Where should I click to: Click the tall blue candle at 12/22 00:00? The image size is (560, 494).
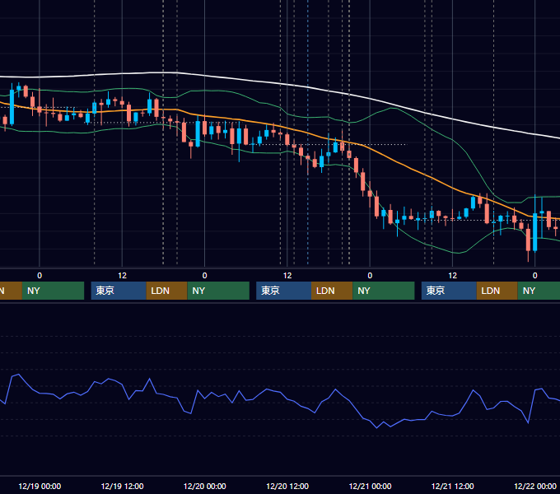point(535,232)
